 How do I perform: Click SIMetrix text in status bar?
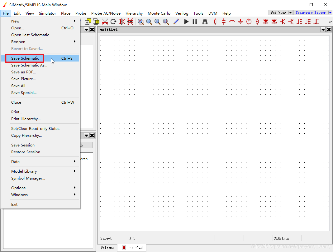pyautogui.click(x=281, y=238)
